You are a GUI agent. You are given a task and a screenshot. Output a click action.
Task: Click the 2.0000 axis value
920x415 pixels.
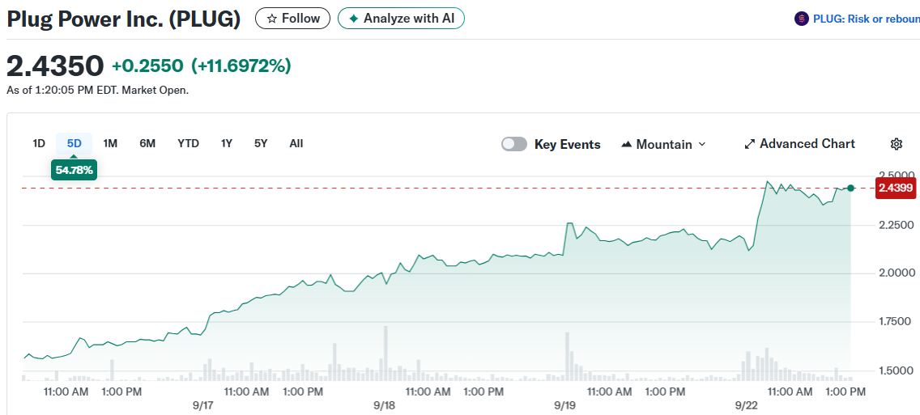coord(897,273)
